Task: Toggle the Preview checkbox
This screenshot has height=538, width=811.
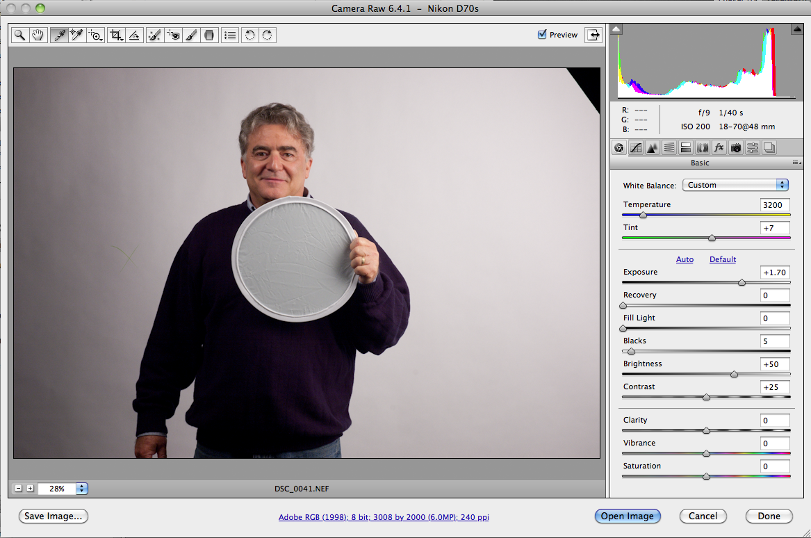Action: [541, 34]
